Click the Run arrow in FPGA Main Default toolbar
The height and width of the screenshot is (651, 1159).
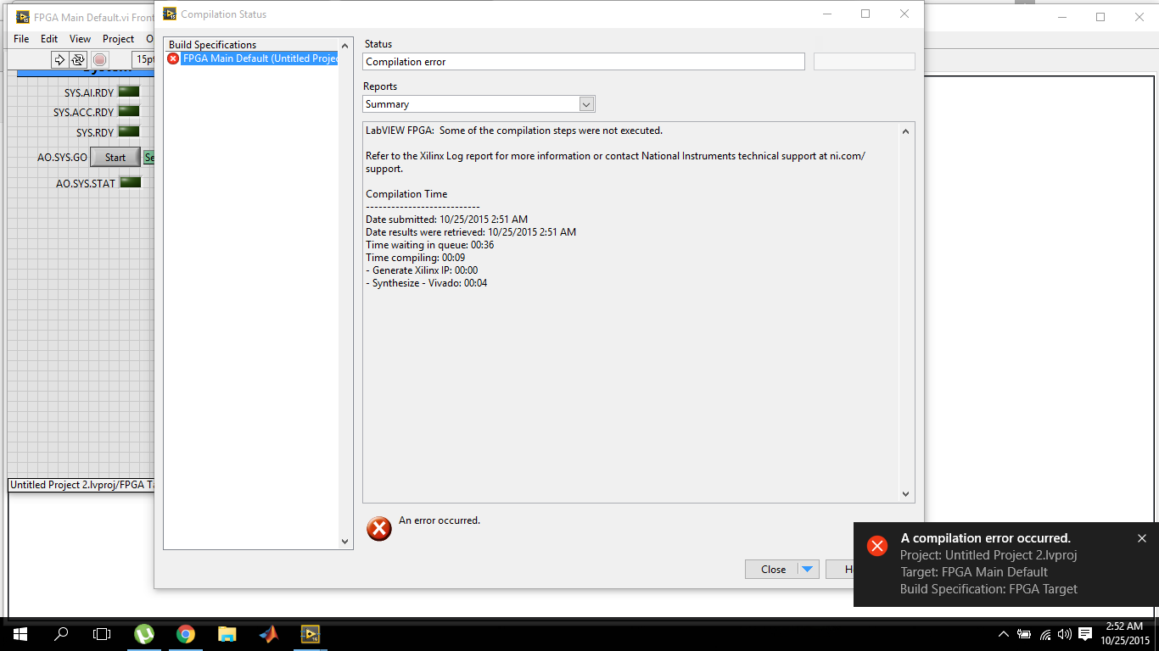59,59
